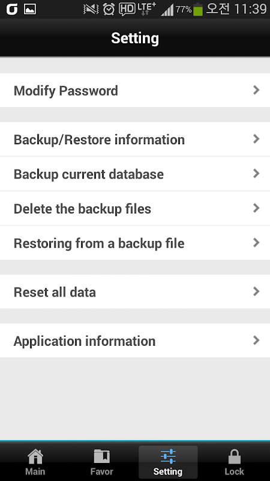Tap the Main home icon
Viewport: 270px width, 481px height.
(35, 456)
